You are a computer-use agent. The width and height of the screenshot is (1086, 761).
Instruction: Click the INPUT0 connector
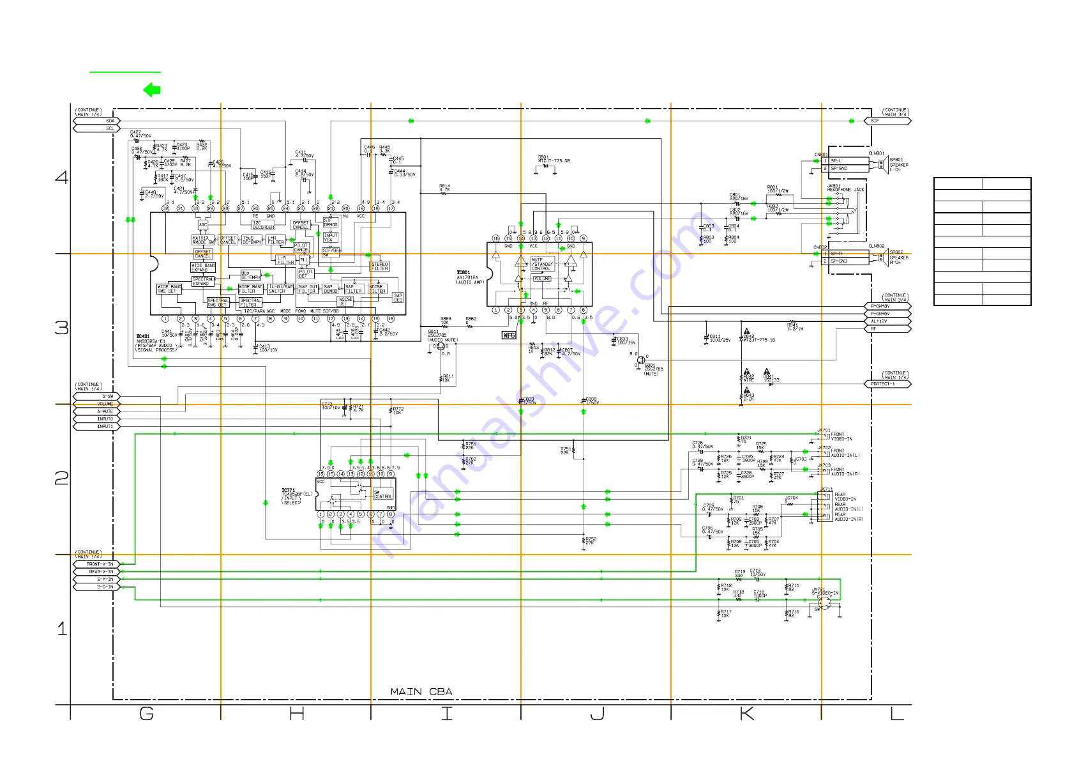(x=97, y=419)
